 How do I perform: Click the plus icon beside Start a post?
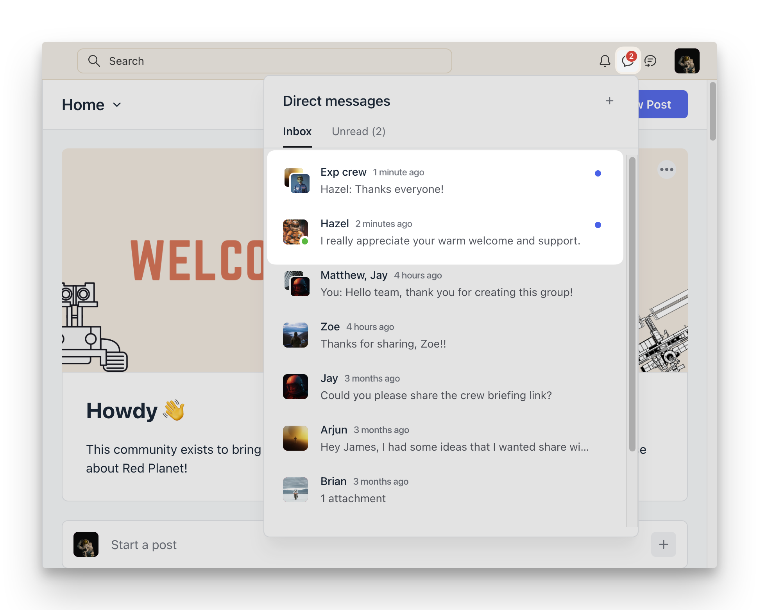click(663, 544)
